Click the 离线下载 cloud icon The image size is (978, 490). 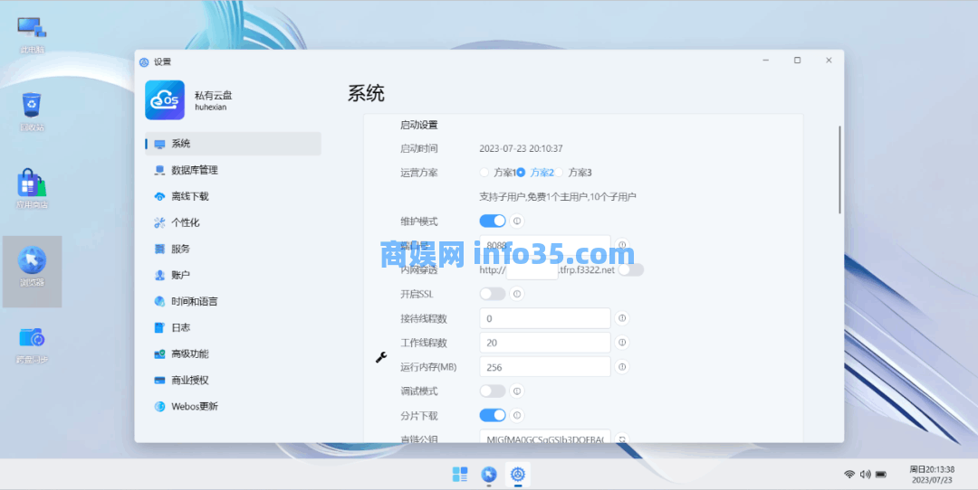159,196
